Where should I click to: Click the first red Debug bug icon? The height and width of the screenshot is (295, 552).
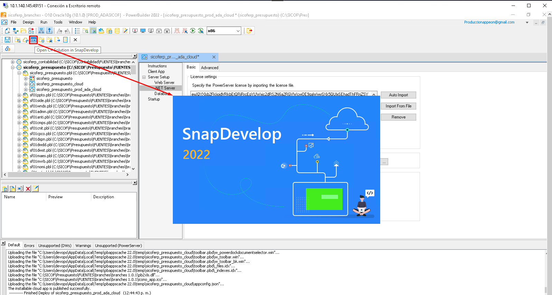point(177,31)
